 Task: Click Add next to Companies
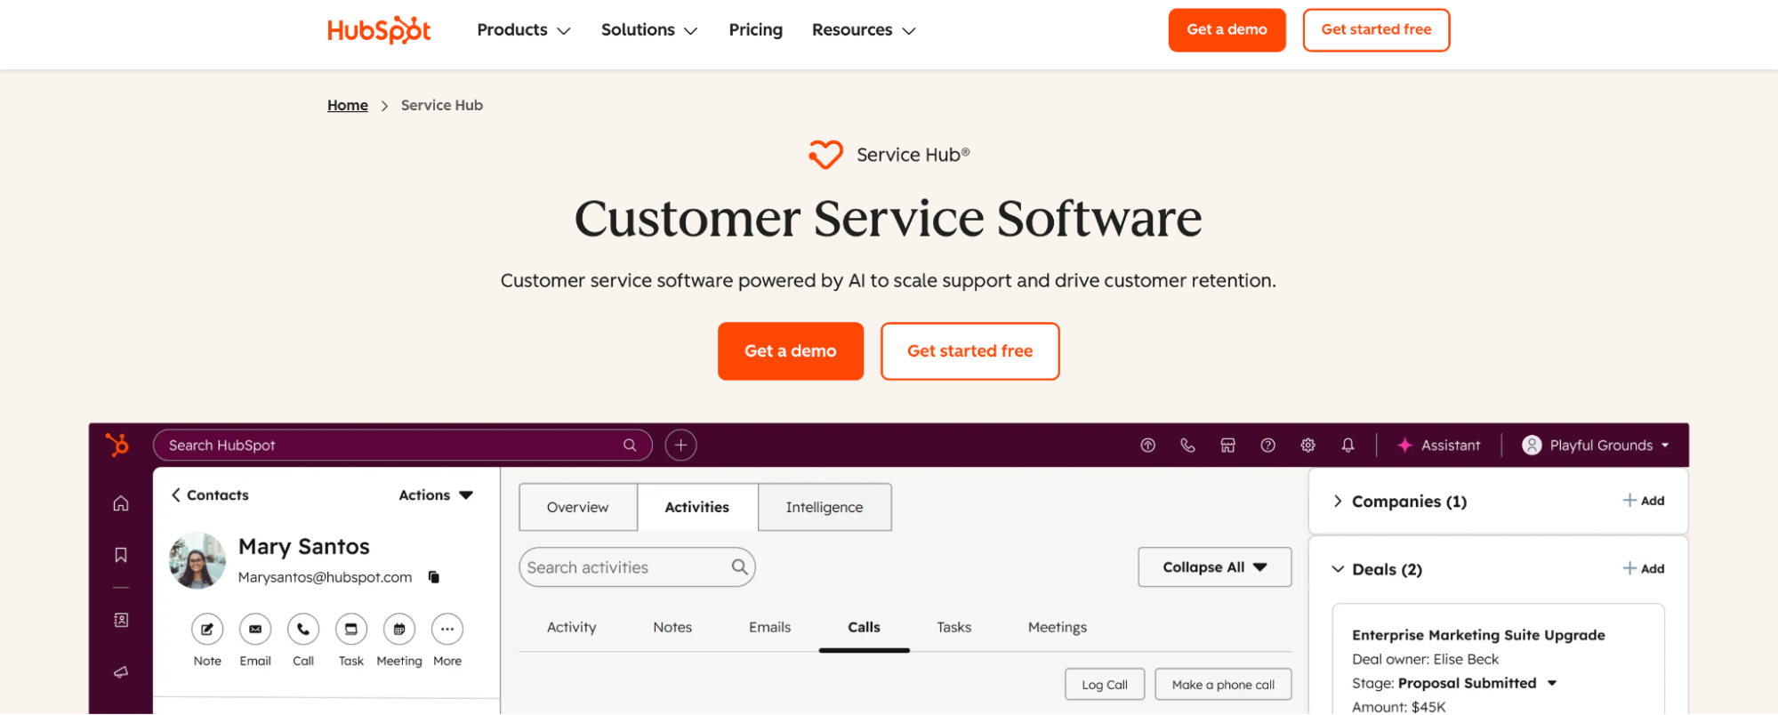[x=1644, y=501]
